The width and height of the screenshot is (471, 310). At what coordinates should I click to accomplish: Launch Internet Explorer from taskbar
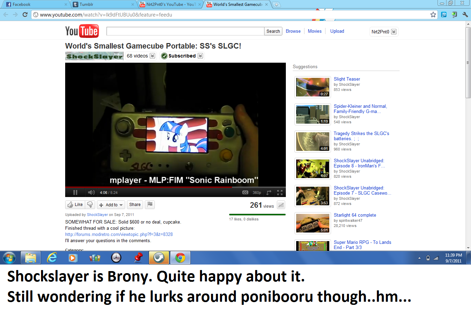(x=52, y=258)
